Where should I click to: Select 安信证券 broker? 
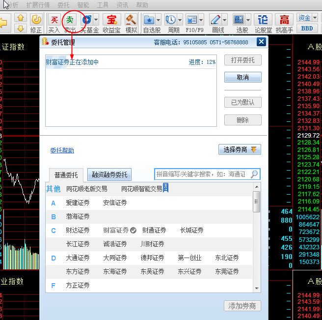coord(115,203)
